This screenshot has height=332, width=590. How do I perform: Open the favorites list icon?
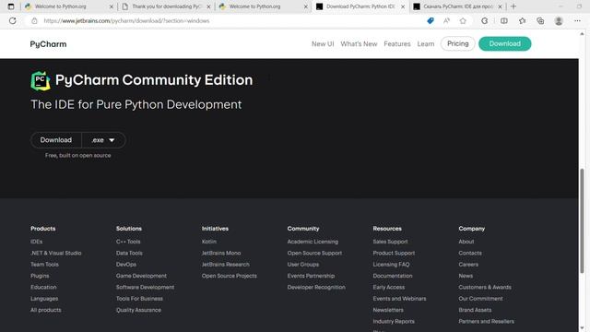click(523, 20)
